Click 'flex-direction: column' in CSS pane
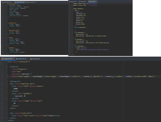The width and height of the screenshot is (161, 122). pos(19,16)
